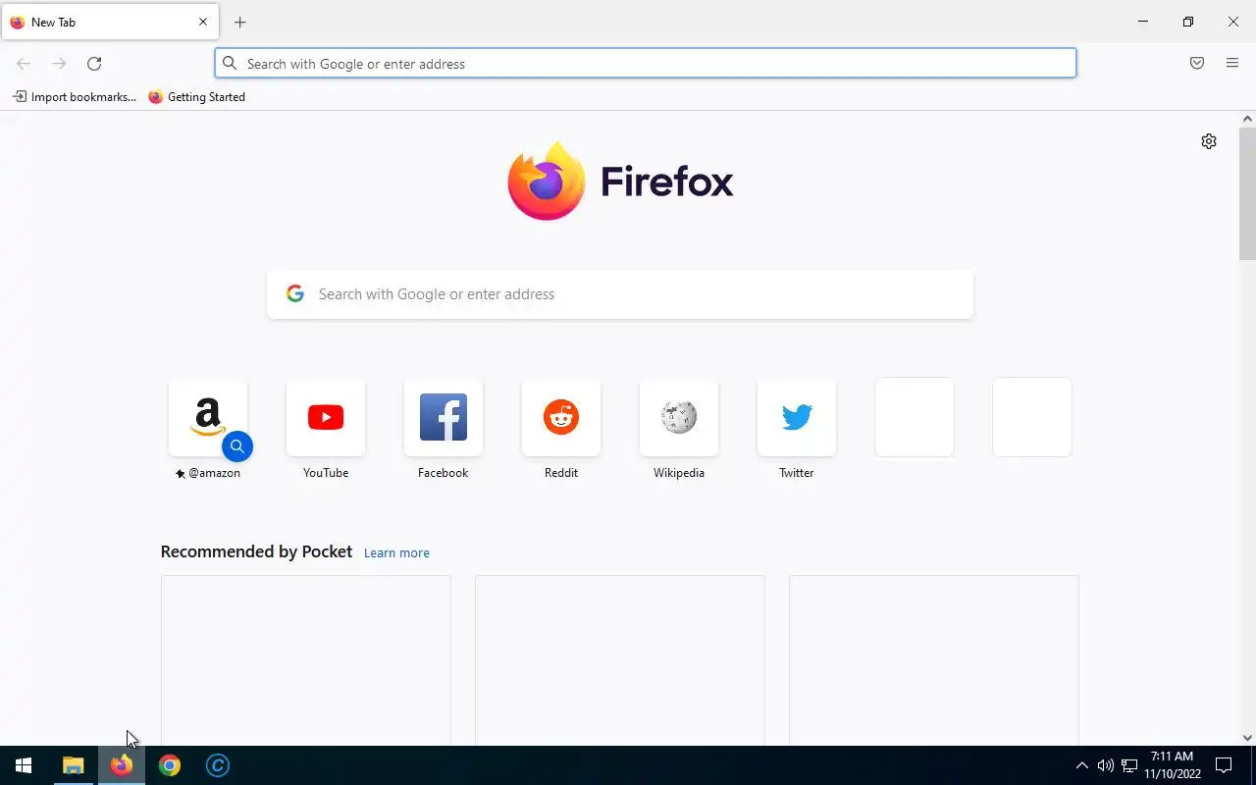Click the vertical scrollbar thumb
This screenshot has width=1256, height=785.
click(1247, 193)
